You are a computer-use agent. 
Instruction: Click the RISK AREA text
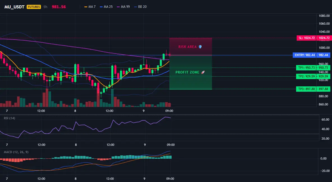187,47
